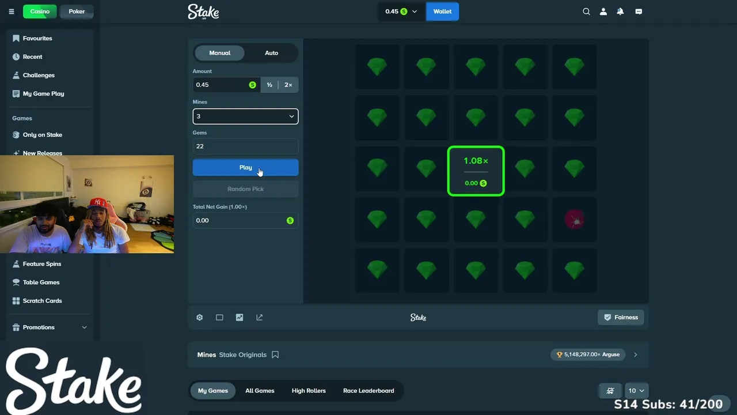Click the Only on Stake icon

coord(16,135)
